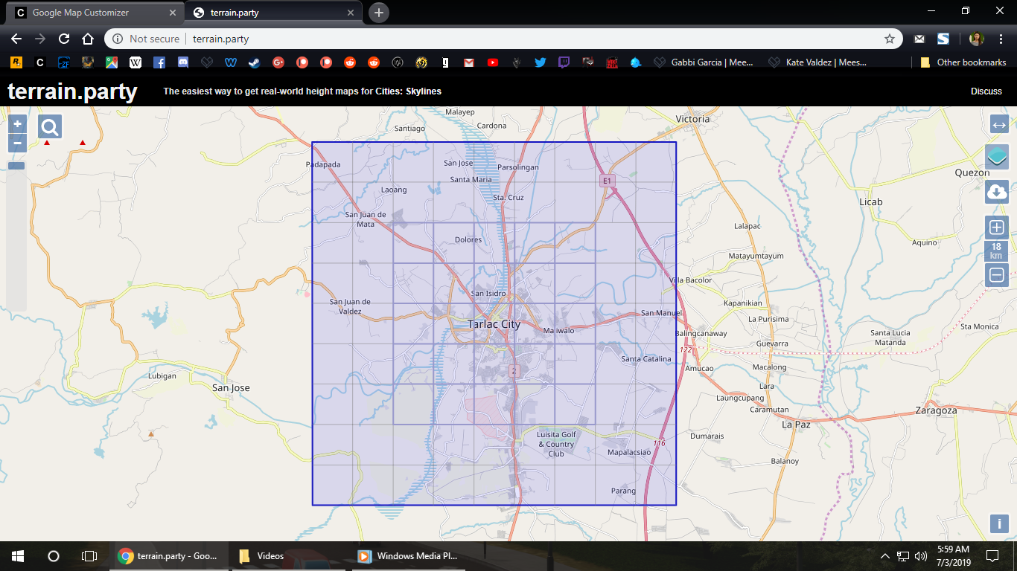Open the Other bookmarks folder
Viewport: 1017px width, 571px height.
coord(963,62)
